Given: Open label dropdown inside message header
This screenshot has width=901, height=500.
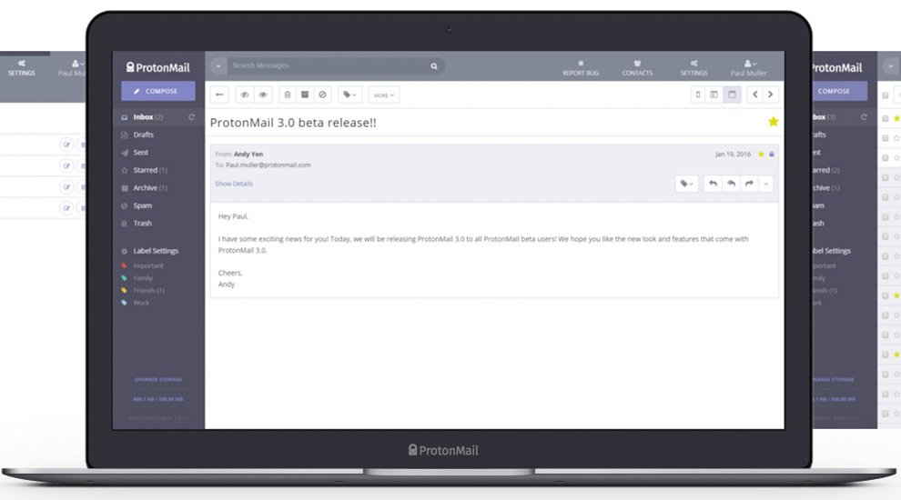Looking at the screenshot, I should [x=686, y=184].
